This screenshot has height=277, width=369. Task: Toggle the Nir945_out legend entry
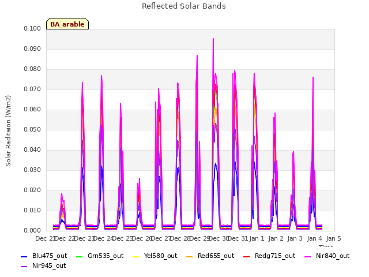point(43,266)
